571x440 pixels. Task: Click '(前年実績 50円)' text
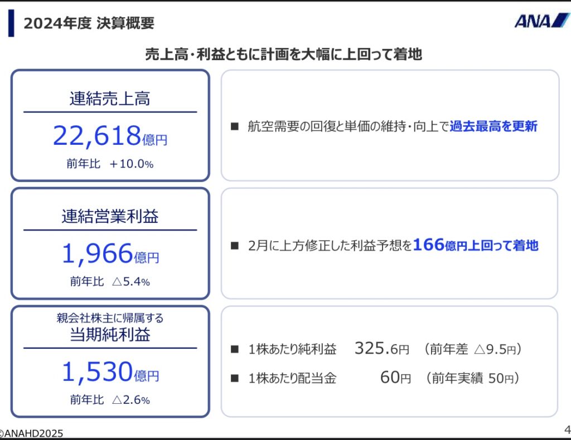[x=473, y=378]
